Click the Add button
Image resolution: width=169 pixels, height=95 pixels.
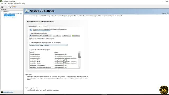pos(57,36)
